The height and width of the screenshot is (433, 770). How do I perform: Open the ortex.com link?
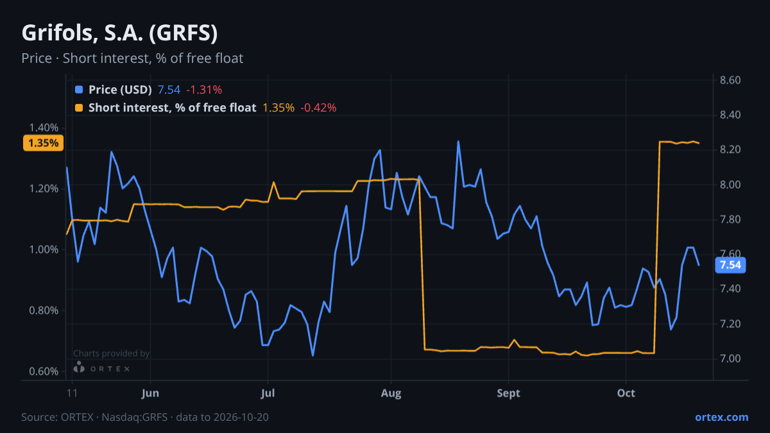point(721,417)
